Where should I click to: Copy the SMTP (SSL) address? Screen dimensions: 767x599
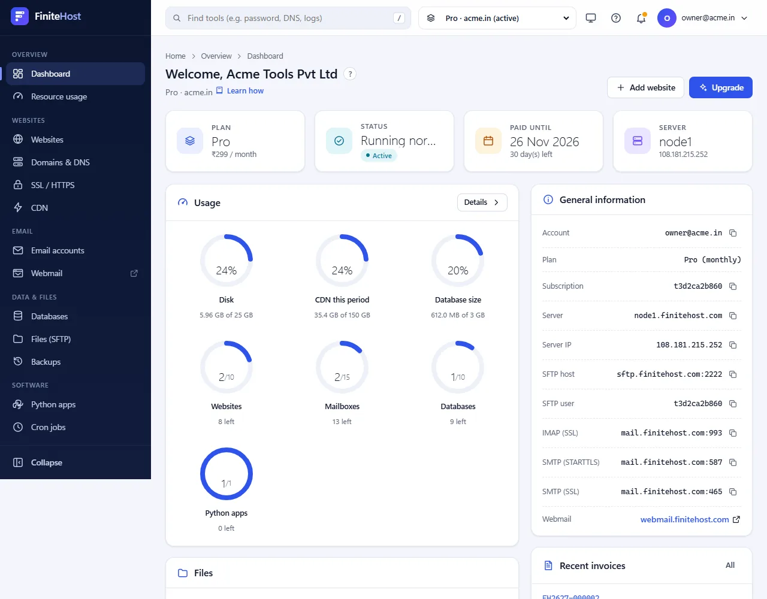733,492
